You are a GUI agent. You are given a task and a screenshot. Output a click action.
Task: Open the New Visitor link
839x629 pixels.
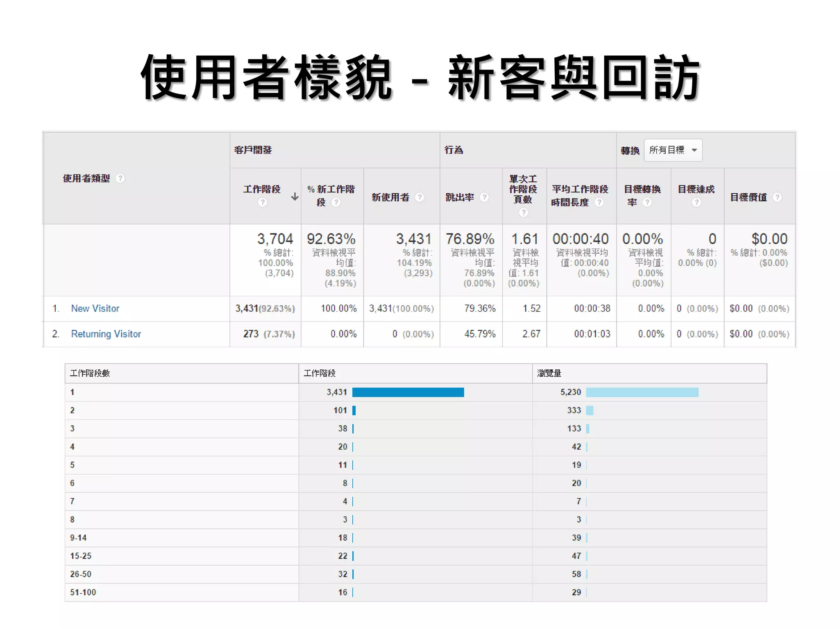[x=95, y=308]
